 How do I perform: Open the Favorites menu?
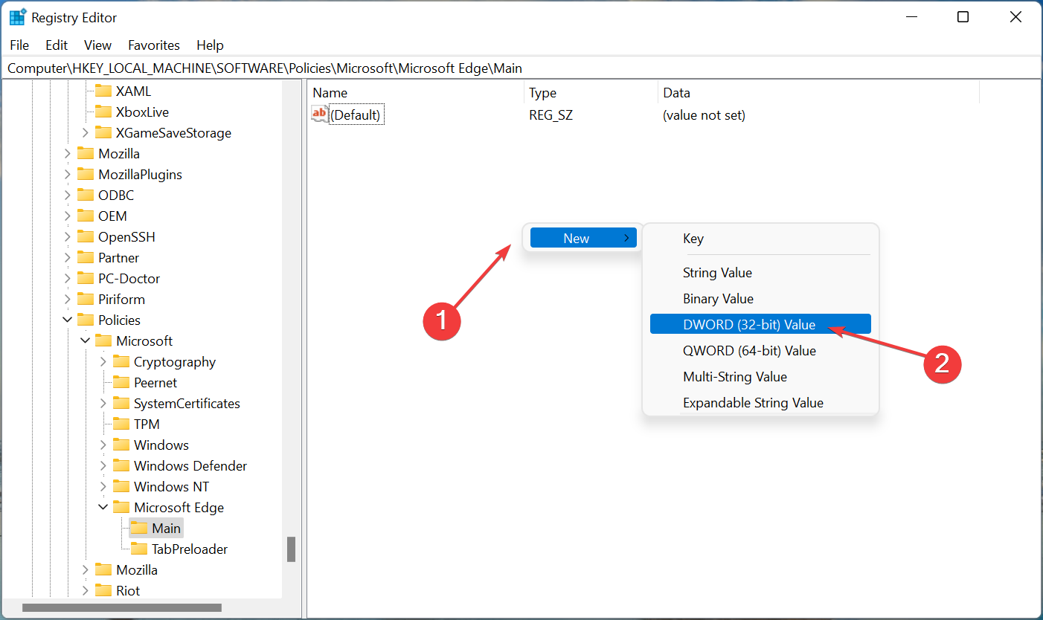click(153, 45)
